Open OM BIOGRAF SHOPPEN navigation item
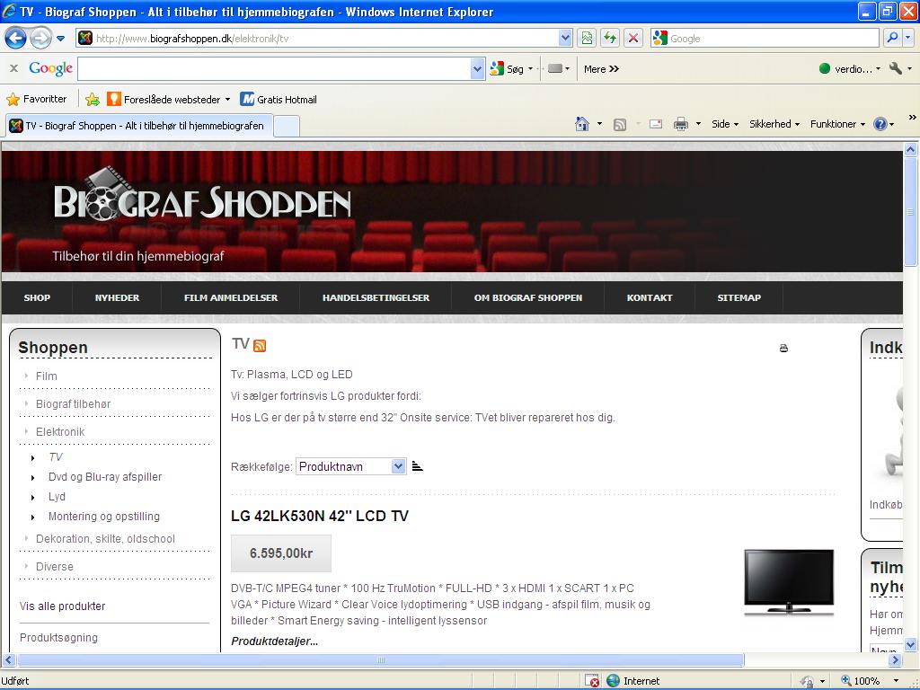Viewport: 920px width, 690px height. coord(528,297)
